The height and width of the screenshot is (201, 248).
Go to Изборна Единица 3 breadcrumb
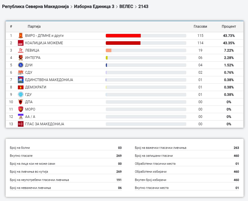[x=94, y=6]
